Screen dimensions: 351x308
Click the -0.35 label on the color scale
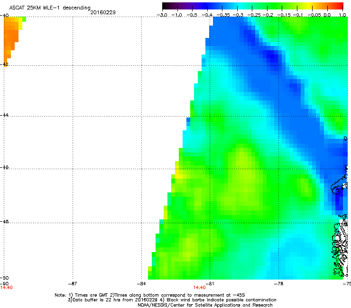coord(223,15)
